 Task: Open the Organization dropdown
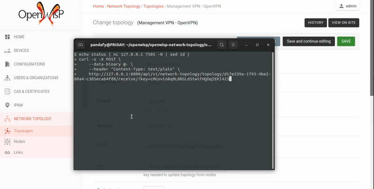point(183,82)
